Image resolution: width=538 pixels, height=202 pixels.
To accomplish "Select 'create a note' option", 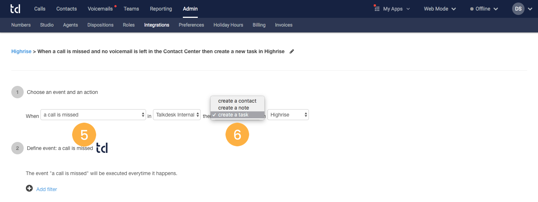I will click(237, 108).
